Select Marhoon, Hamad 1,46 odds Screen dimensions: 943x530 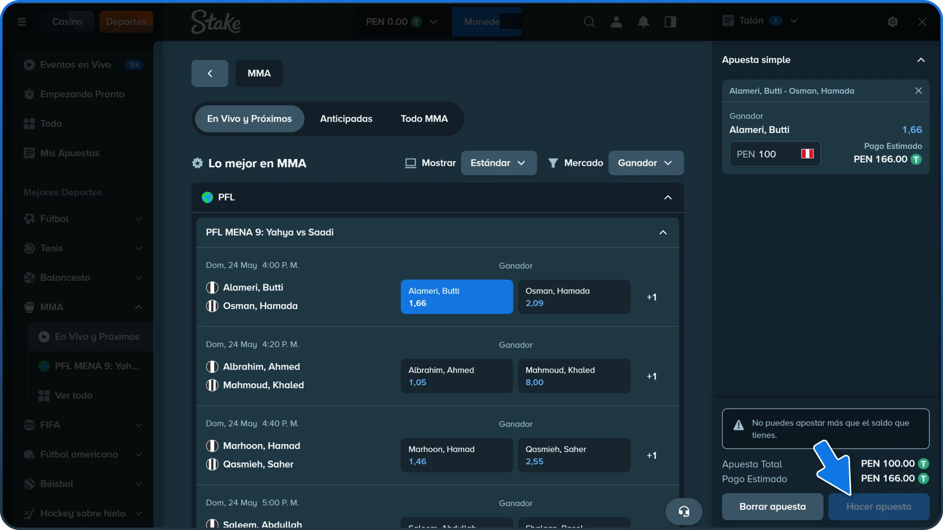coord(457,455)
